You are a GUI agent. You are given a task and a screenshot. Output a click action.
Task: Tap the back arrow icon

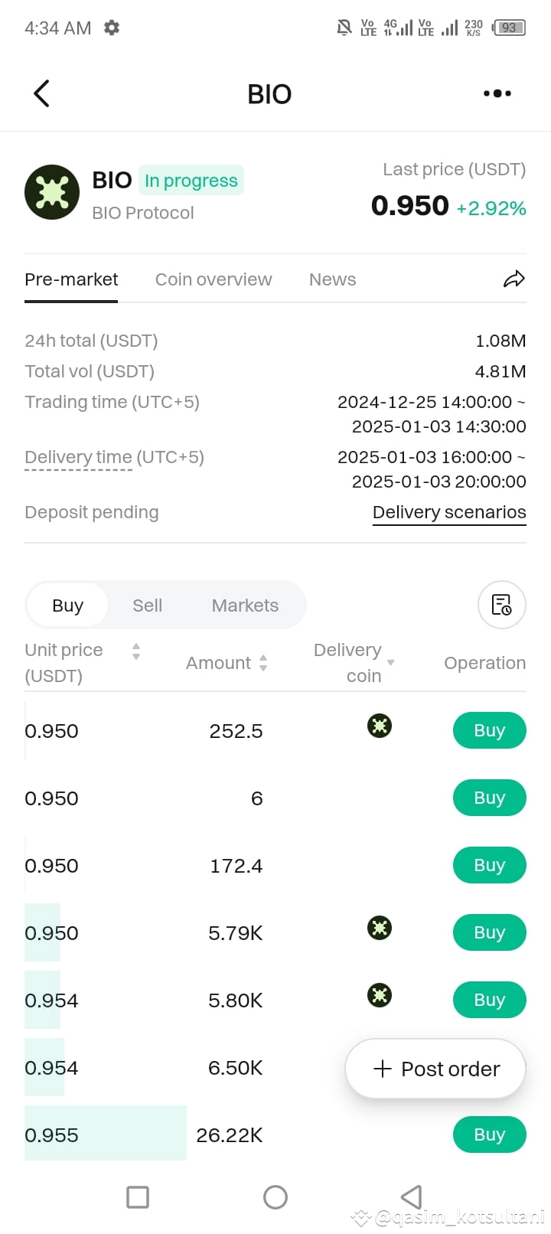(x=42, y=93)
